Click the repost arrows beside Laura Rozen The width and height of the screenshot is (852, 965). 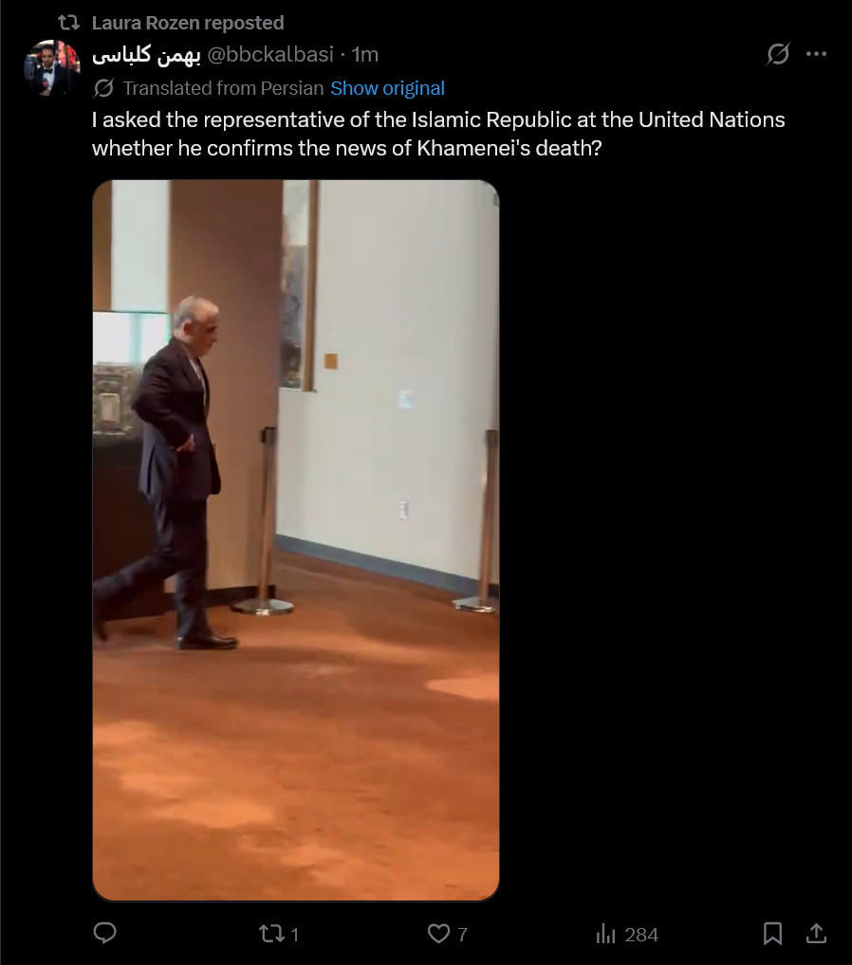69,23
